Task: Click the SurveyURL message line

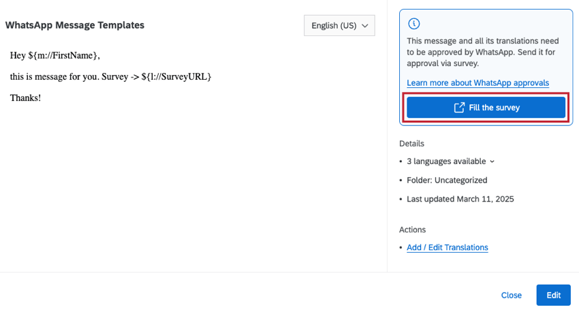Action: (110, 76)
